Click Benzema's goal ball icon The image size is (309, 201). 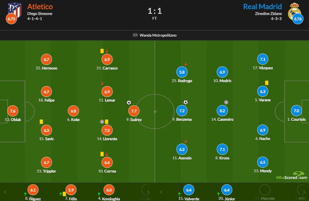coord(186,102)
